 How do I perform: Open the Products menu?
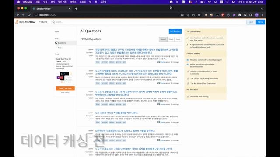click(x=43, y=22)
